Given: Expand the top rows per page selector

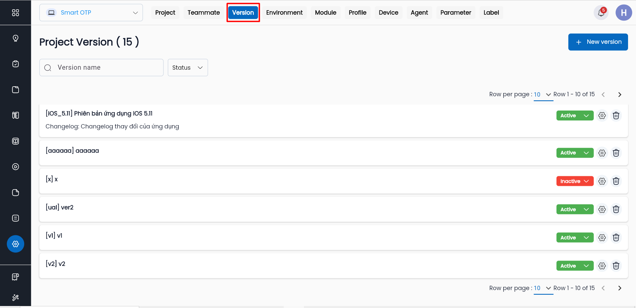Looking at the screenshot, I should pos(542,95).
